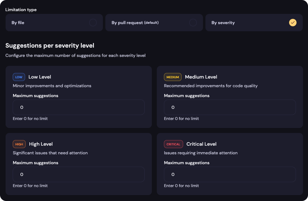
Task: Focus the Medium Level maximum suggestions field
Action: click(230, 107)
